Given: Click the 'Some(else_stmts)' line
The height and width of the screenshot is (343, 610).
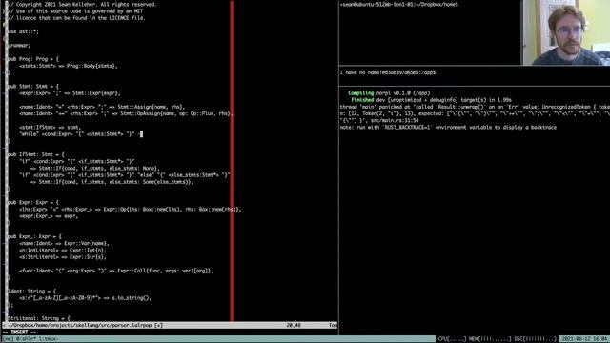Looking at the screenshot, I should (x=112, y=182).
